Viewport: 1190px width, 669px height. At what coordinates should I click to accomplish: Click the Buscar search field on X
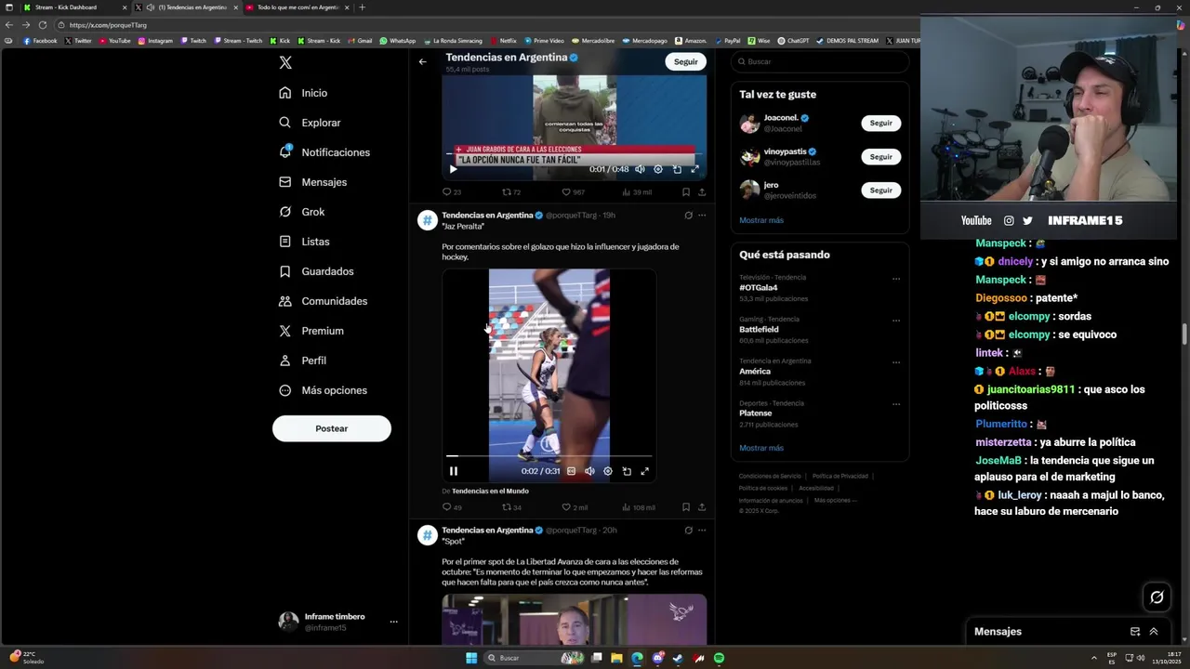820,61
